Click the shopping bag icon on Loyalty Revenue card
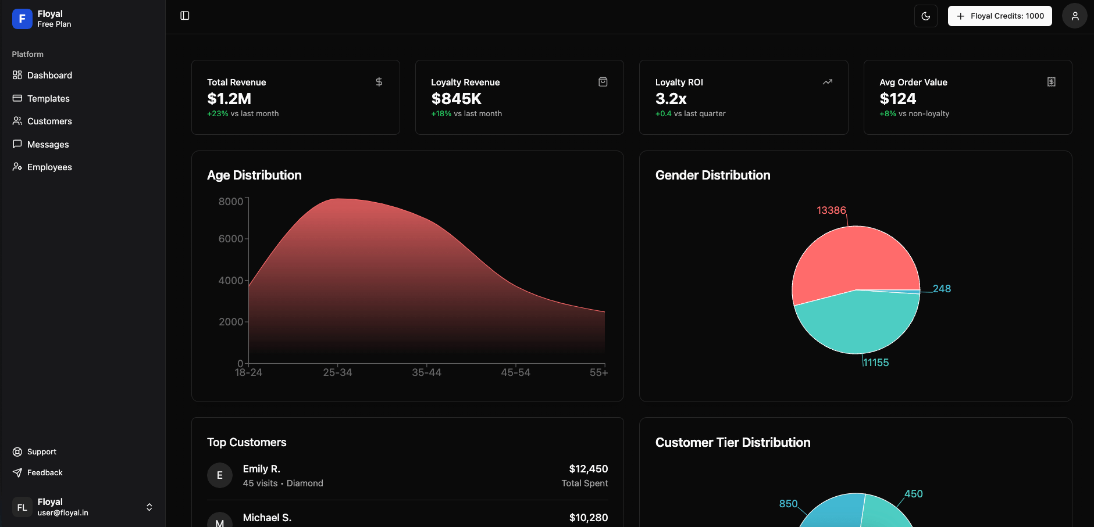The image size is (1094, 527). 603,81
